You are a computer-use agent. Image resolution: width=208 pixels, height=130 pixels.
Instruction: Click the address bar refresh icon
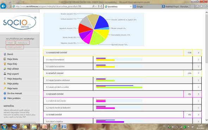pyautogui.click(x=101, y=6)
